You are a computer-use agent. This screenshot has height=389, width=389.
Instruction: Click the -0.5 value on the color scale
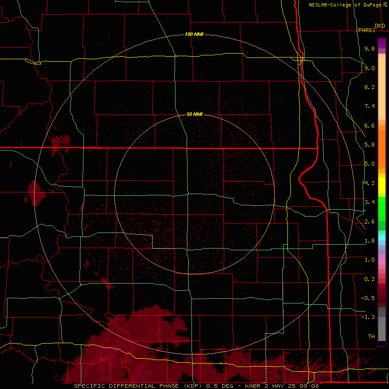(x=368, y=298)
